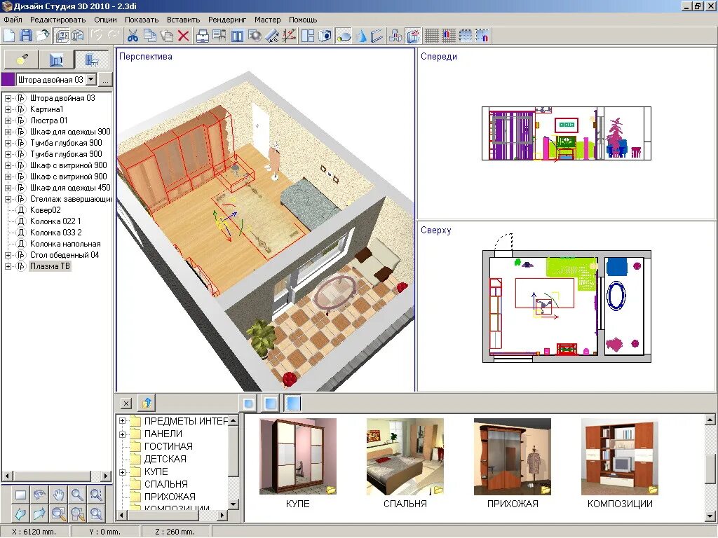Click the ellipsis button beside material dropdown
Image resolution: width=718 pixels, height=538 pixels.
pyautogui.click(x=105, y=79)
